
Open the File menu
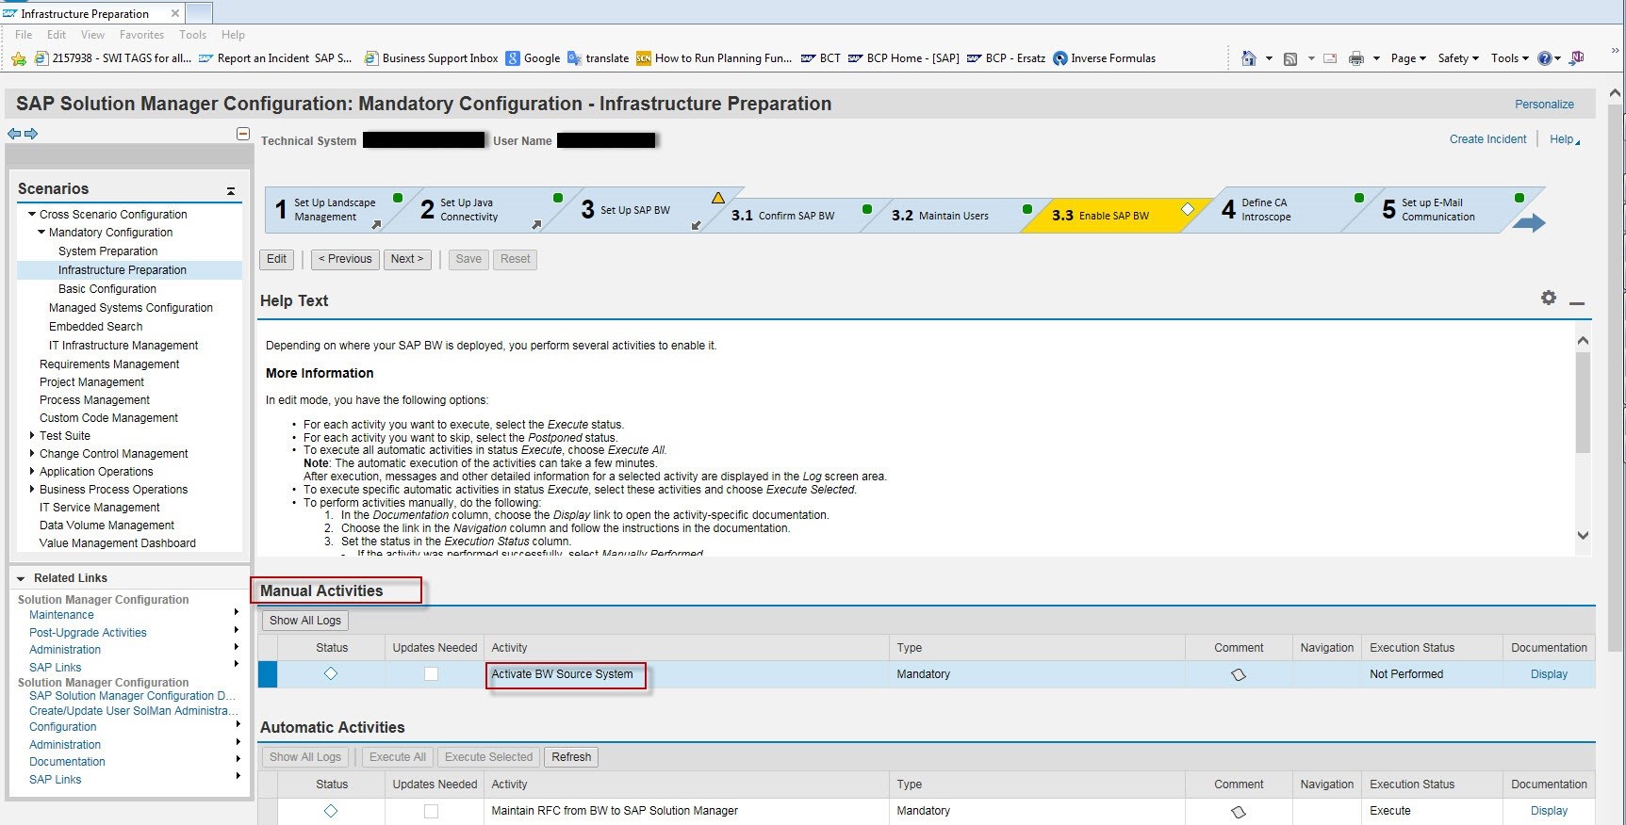[x=24, y=35]
